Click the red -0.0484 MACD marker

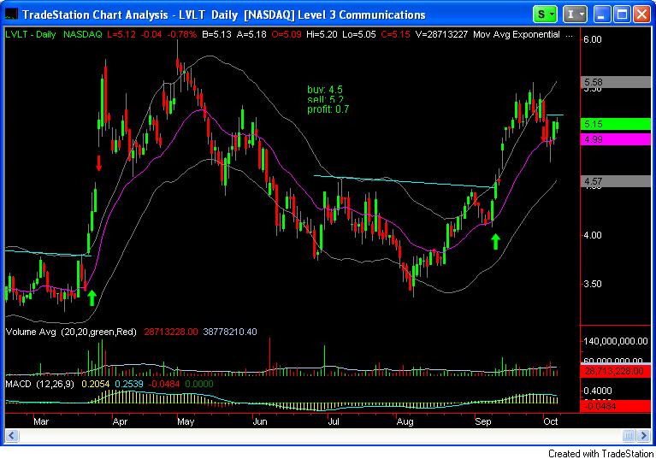(616, 406)
